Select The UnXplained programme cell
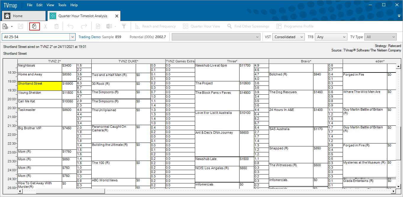Viewport: 403px width, 197px height. [x=114, y=116]
